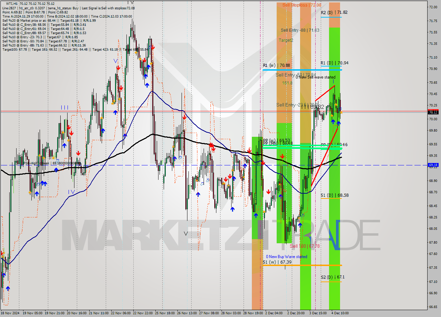Click the 69.80 price axis value

433,131
